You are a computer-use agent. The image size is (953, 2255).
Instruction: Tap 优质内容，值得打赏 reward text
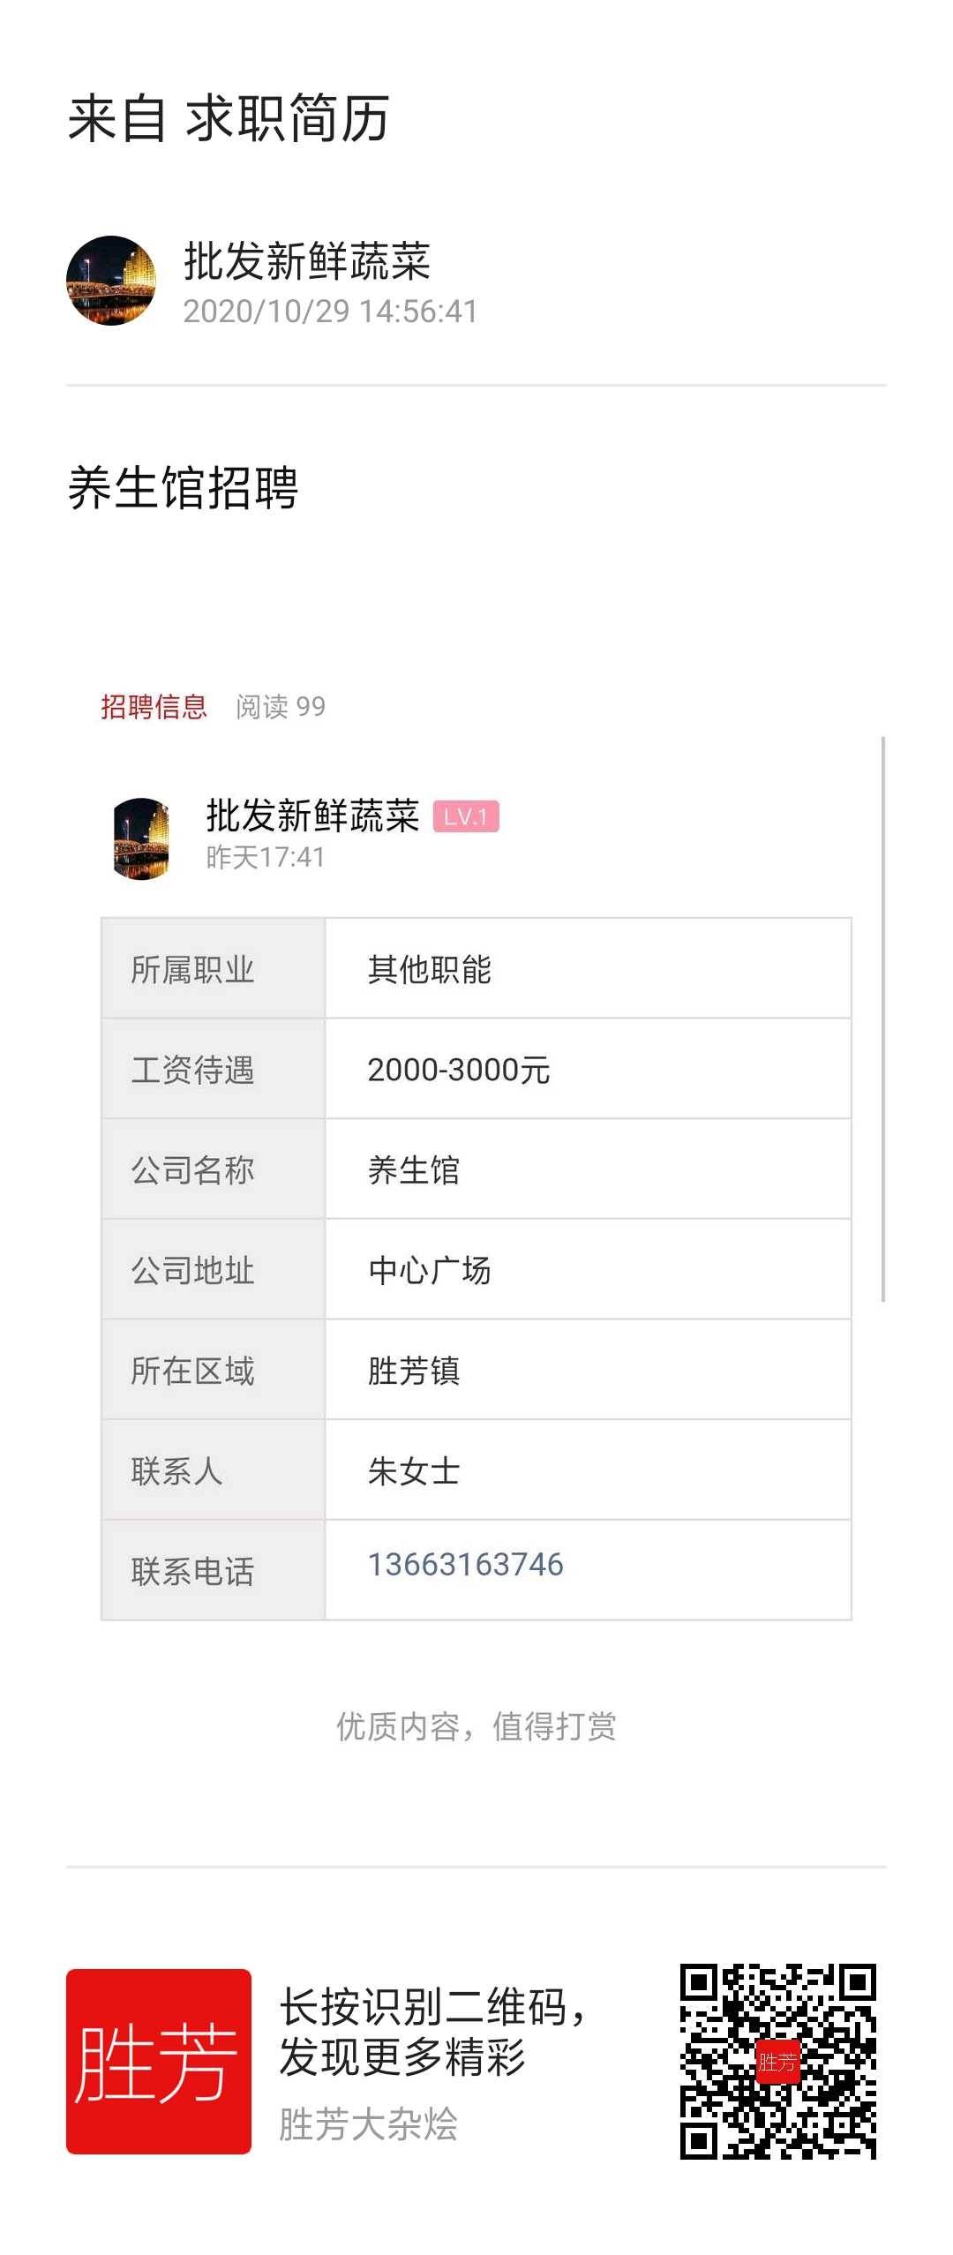476,1725
